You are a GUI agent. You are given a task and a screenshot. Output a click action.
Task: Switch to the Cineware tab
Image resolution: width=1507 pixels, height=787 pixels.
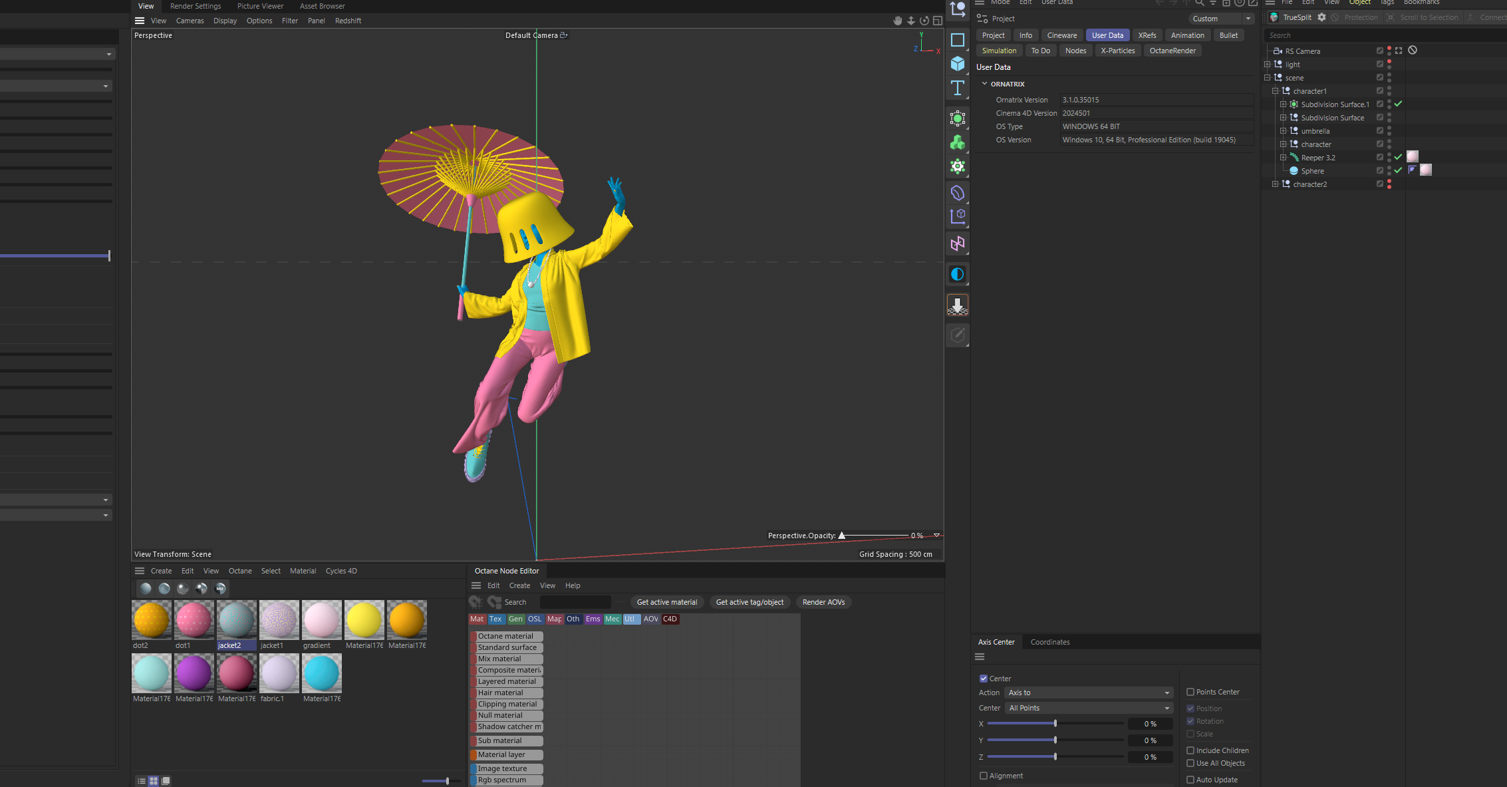tap(1061, 35)
